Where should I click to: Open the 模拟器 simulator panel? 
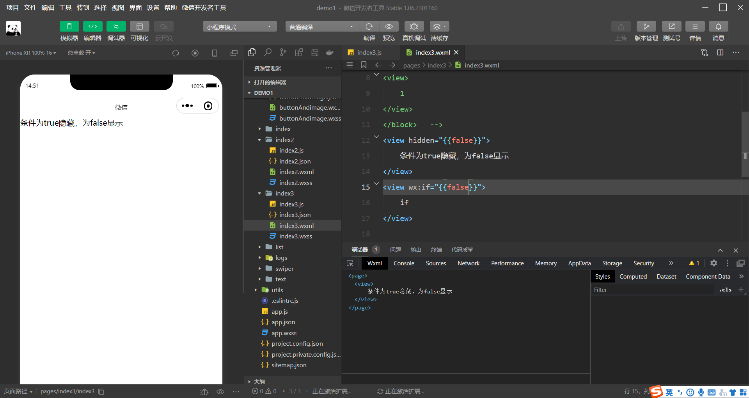click(69, 26)
